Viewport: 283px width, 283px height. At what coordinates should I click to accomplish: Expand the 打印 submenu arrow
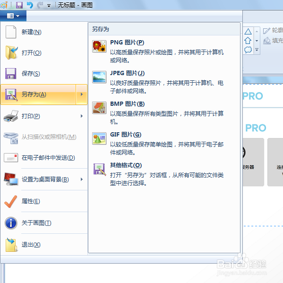82,116
